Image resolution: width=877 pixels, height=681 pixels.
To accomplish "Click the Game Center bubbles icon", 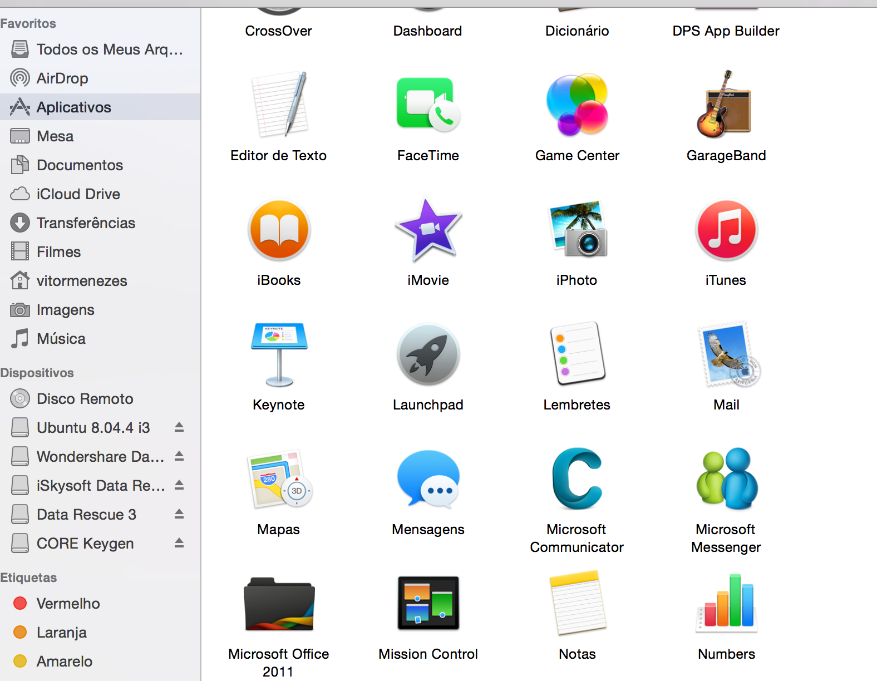I will click(x=577, y=105).
